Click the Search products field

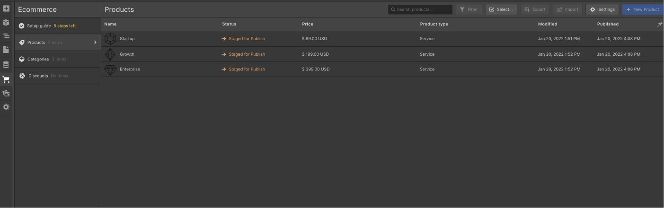420,9
